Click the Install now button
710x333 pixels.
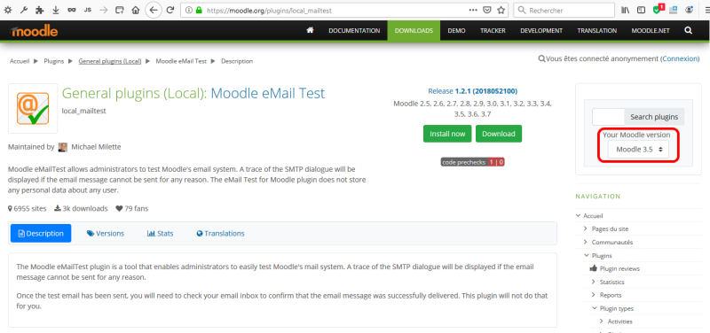(447, 134)
